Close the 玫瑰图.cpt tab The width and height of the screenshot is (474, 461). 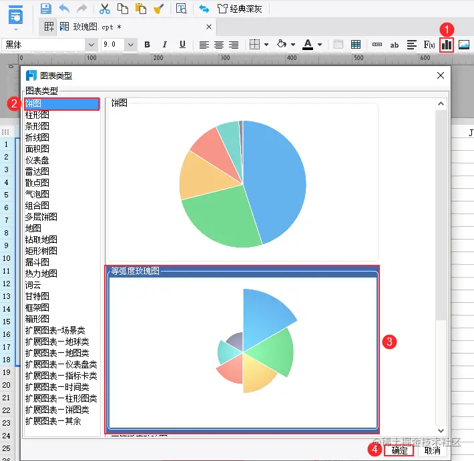[209, 27]
